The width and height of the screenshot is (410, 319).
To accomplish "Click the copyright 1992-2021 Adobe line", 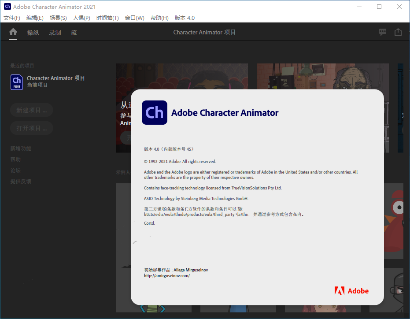I will pyautogui.click(x=180, y=161).
